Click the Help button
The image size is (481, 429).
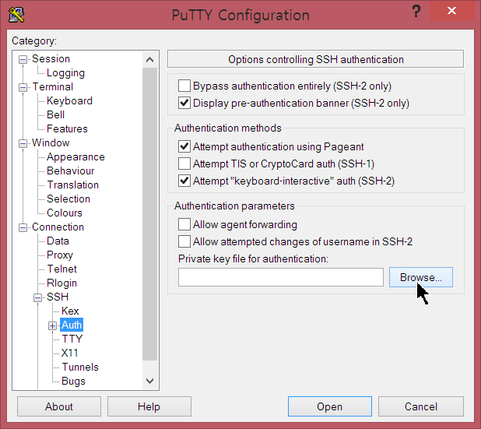point(149,406)
